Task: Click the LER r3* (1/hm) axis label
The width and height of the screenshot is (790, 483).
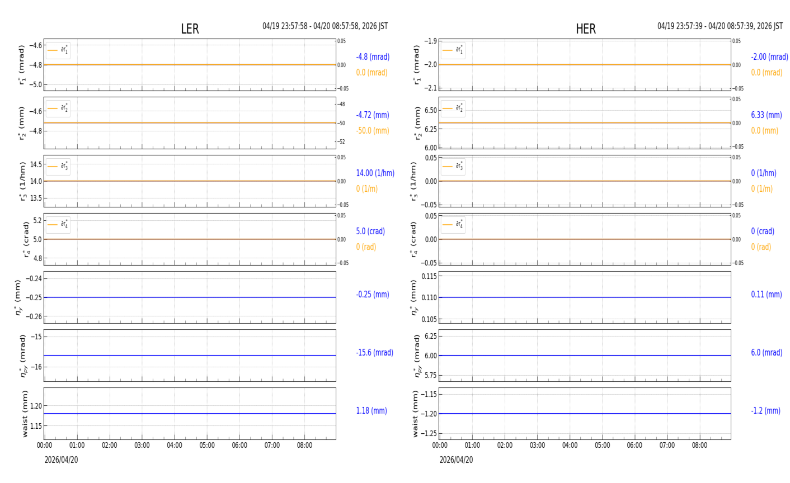Action: tap(22, 181)
